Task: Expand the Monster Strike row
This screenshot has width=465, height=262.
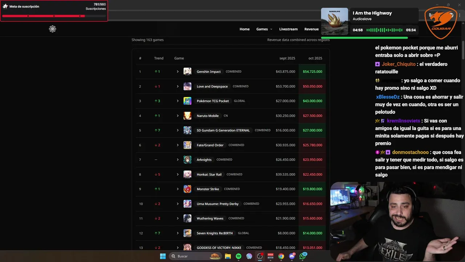Action: coord(178,189)
